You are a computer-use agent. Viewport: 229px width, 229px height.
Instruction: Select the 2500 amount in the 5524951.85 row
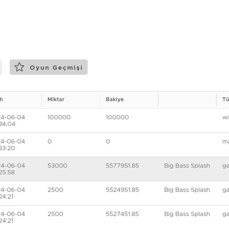coord(55,190)
